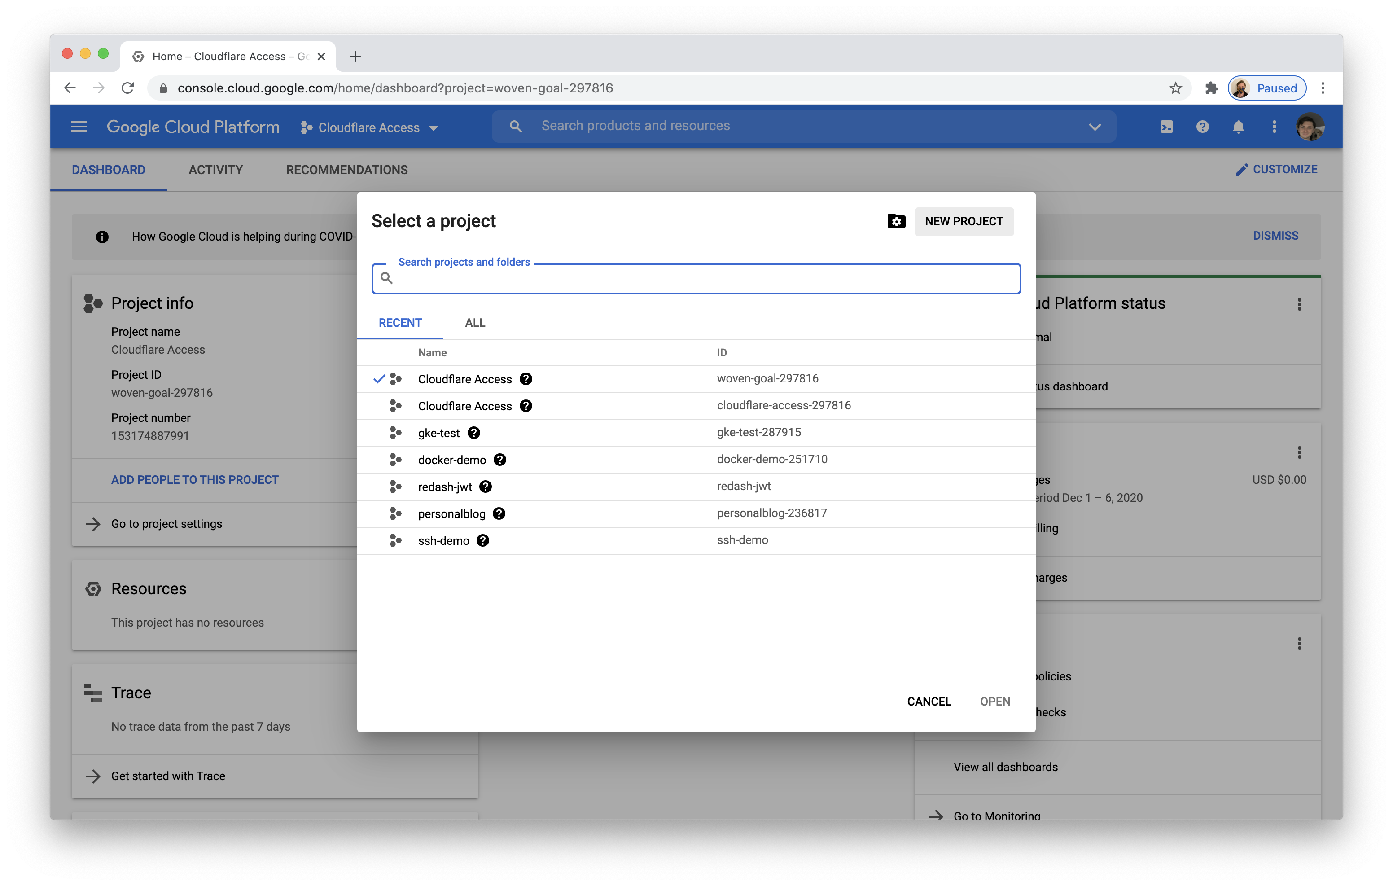Bookmark this page with star icon
The height and width of the screenshot is (886, 1393).
point(1175,88)
